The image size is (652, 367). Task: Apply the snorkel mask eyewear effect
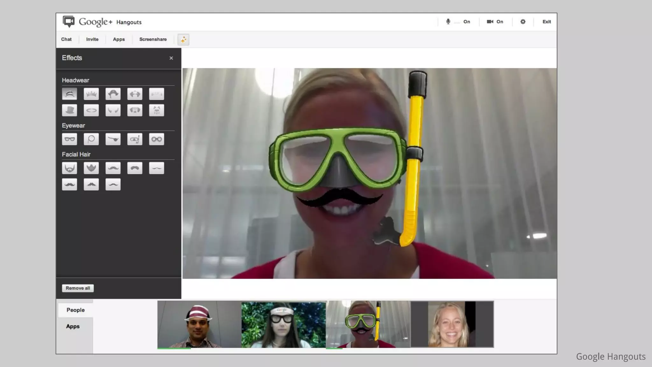click(x=135, y=139)
